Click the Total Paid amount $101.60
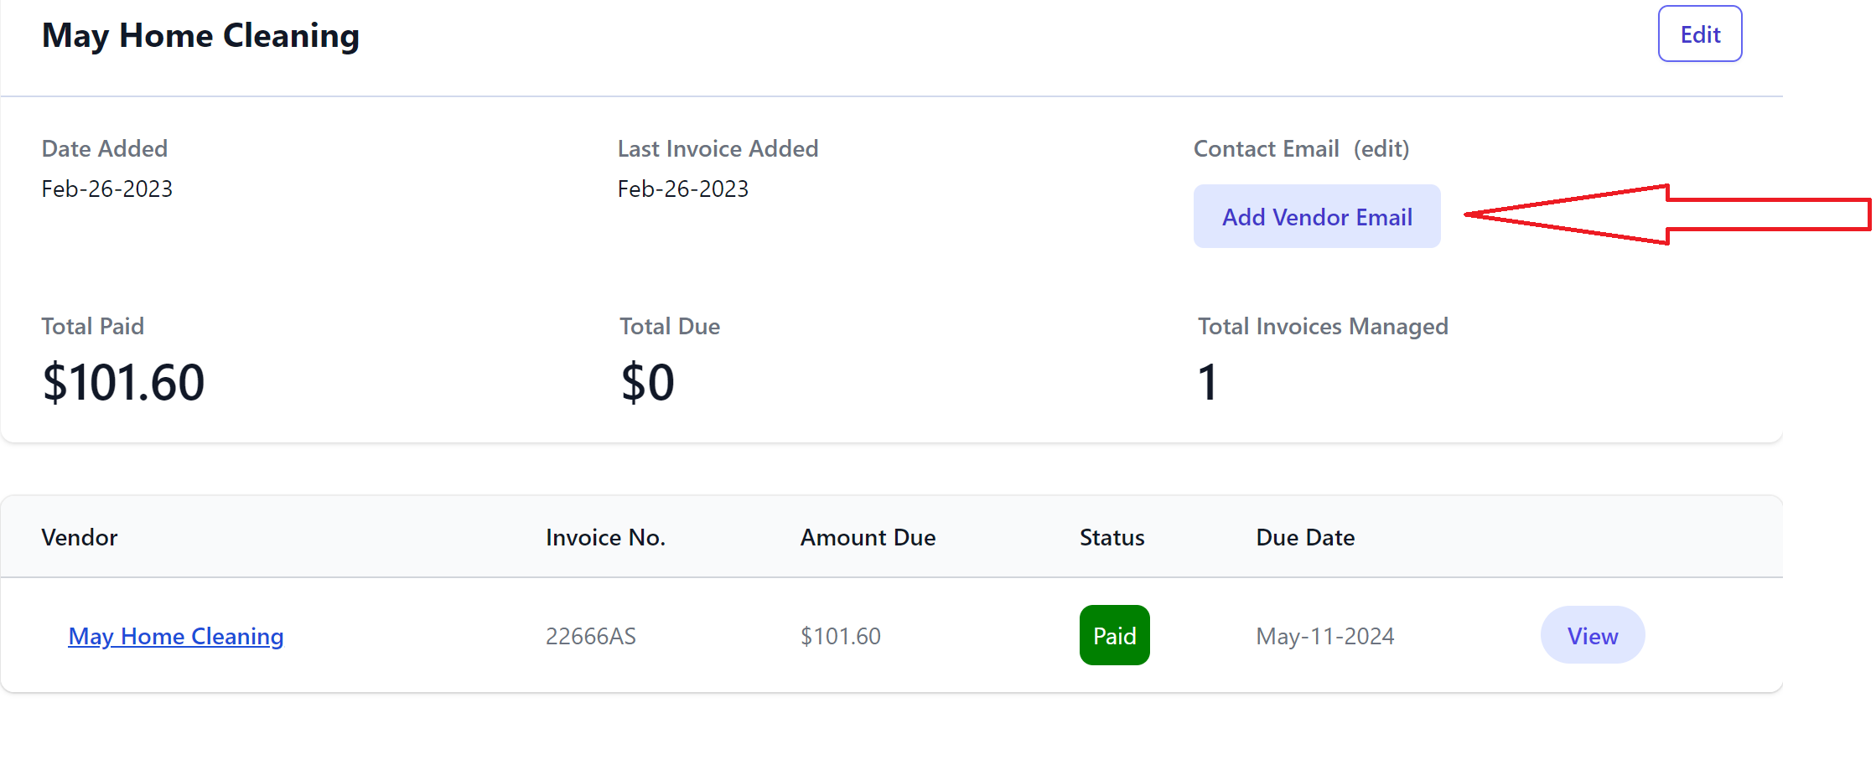This screenshot has width=1876, height=770. tap(123, 383)
